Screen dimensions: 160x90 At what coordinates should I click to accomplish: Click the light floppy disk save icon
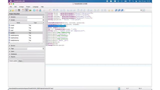(x=16, y=10)
